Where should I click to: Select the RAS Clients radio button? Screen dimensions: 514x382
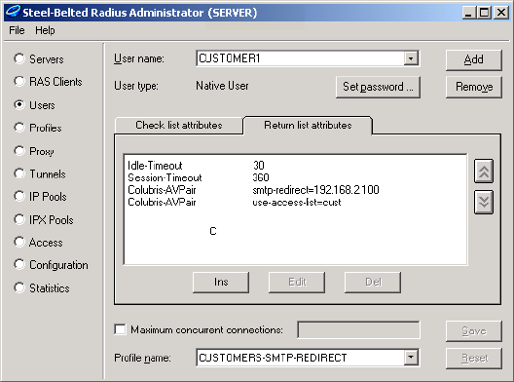[19, 82]
